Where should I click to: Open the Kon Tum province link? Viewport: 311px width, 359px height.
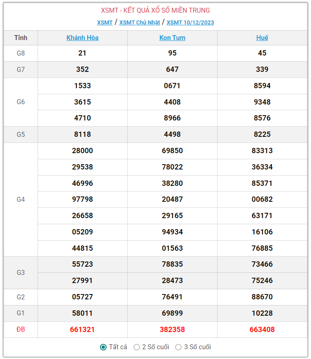[172, 38]
